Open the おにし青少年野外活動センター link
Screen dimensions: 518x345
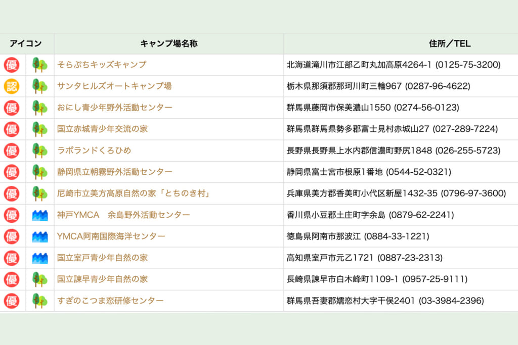[x=115, y=108]
